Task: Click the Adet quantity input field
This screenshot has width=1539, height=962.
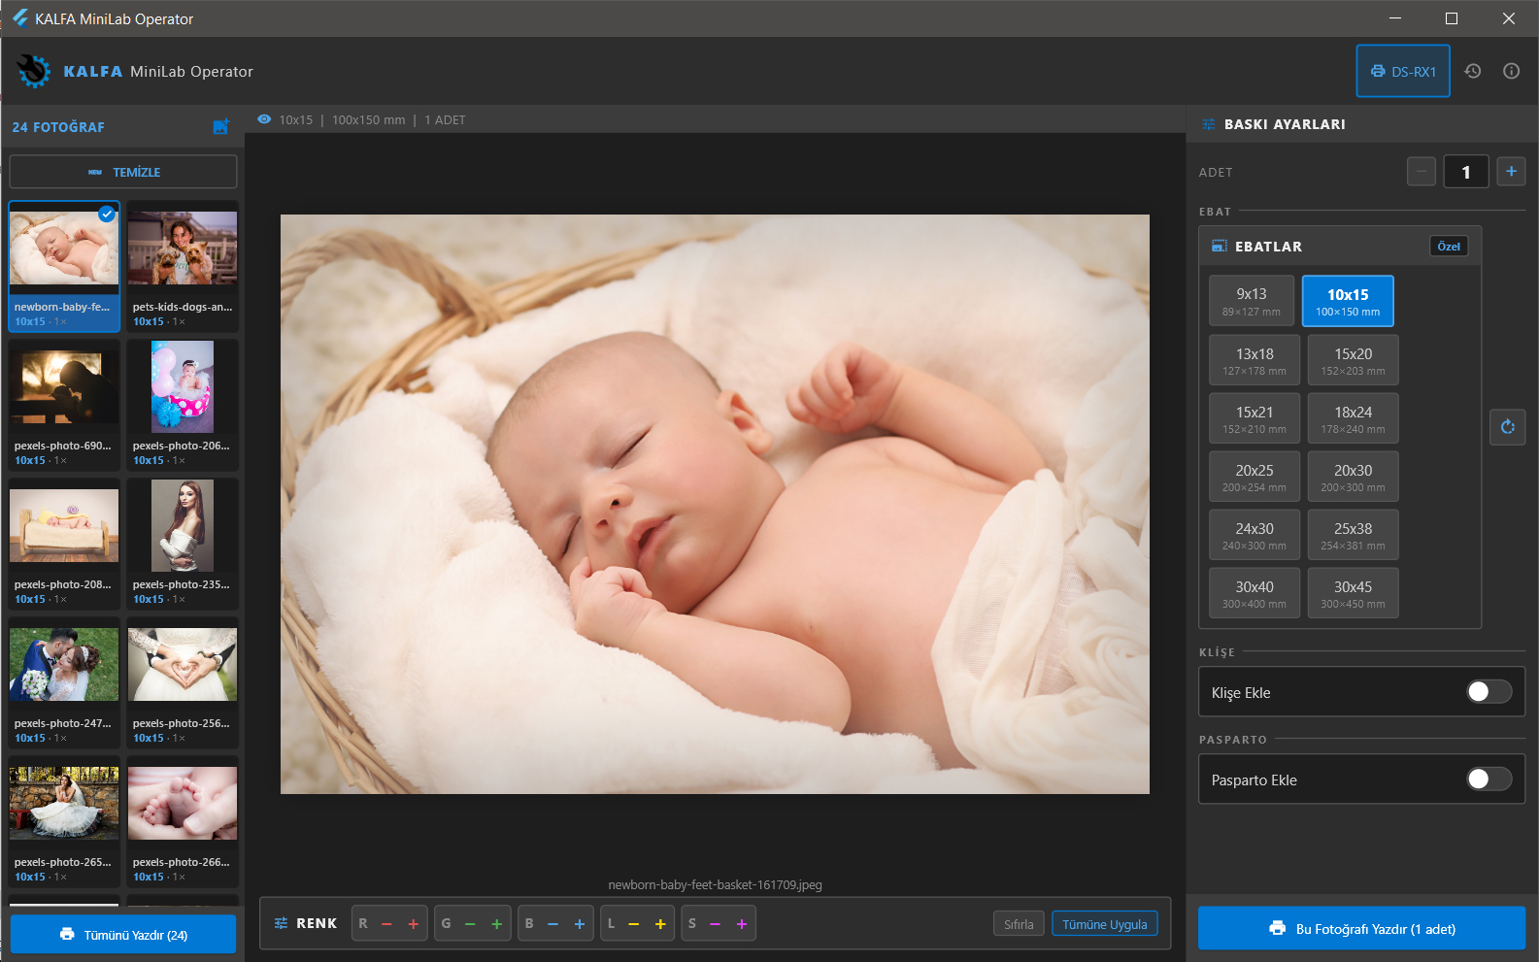Action: click(1466, 172)
